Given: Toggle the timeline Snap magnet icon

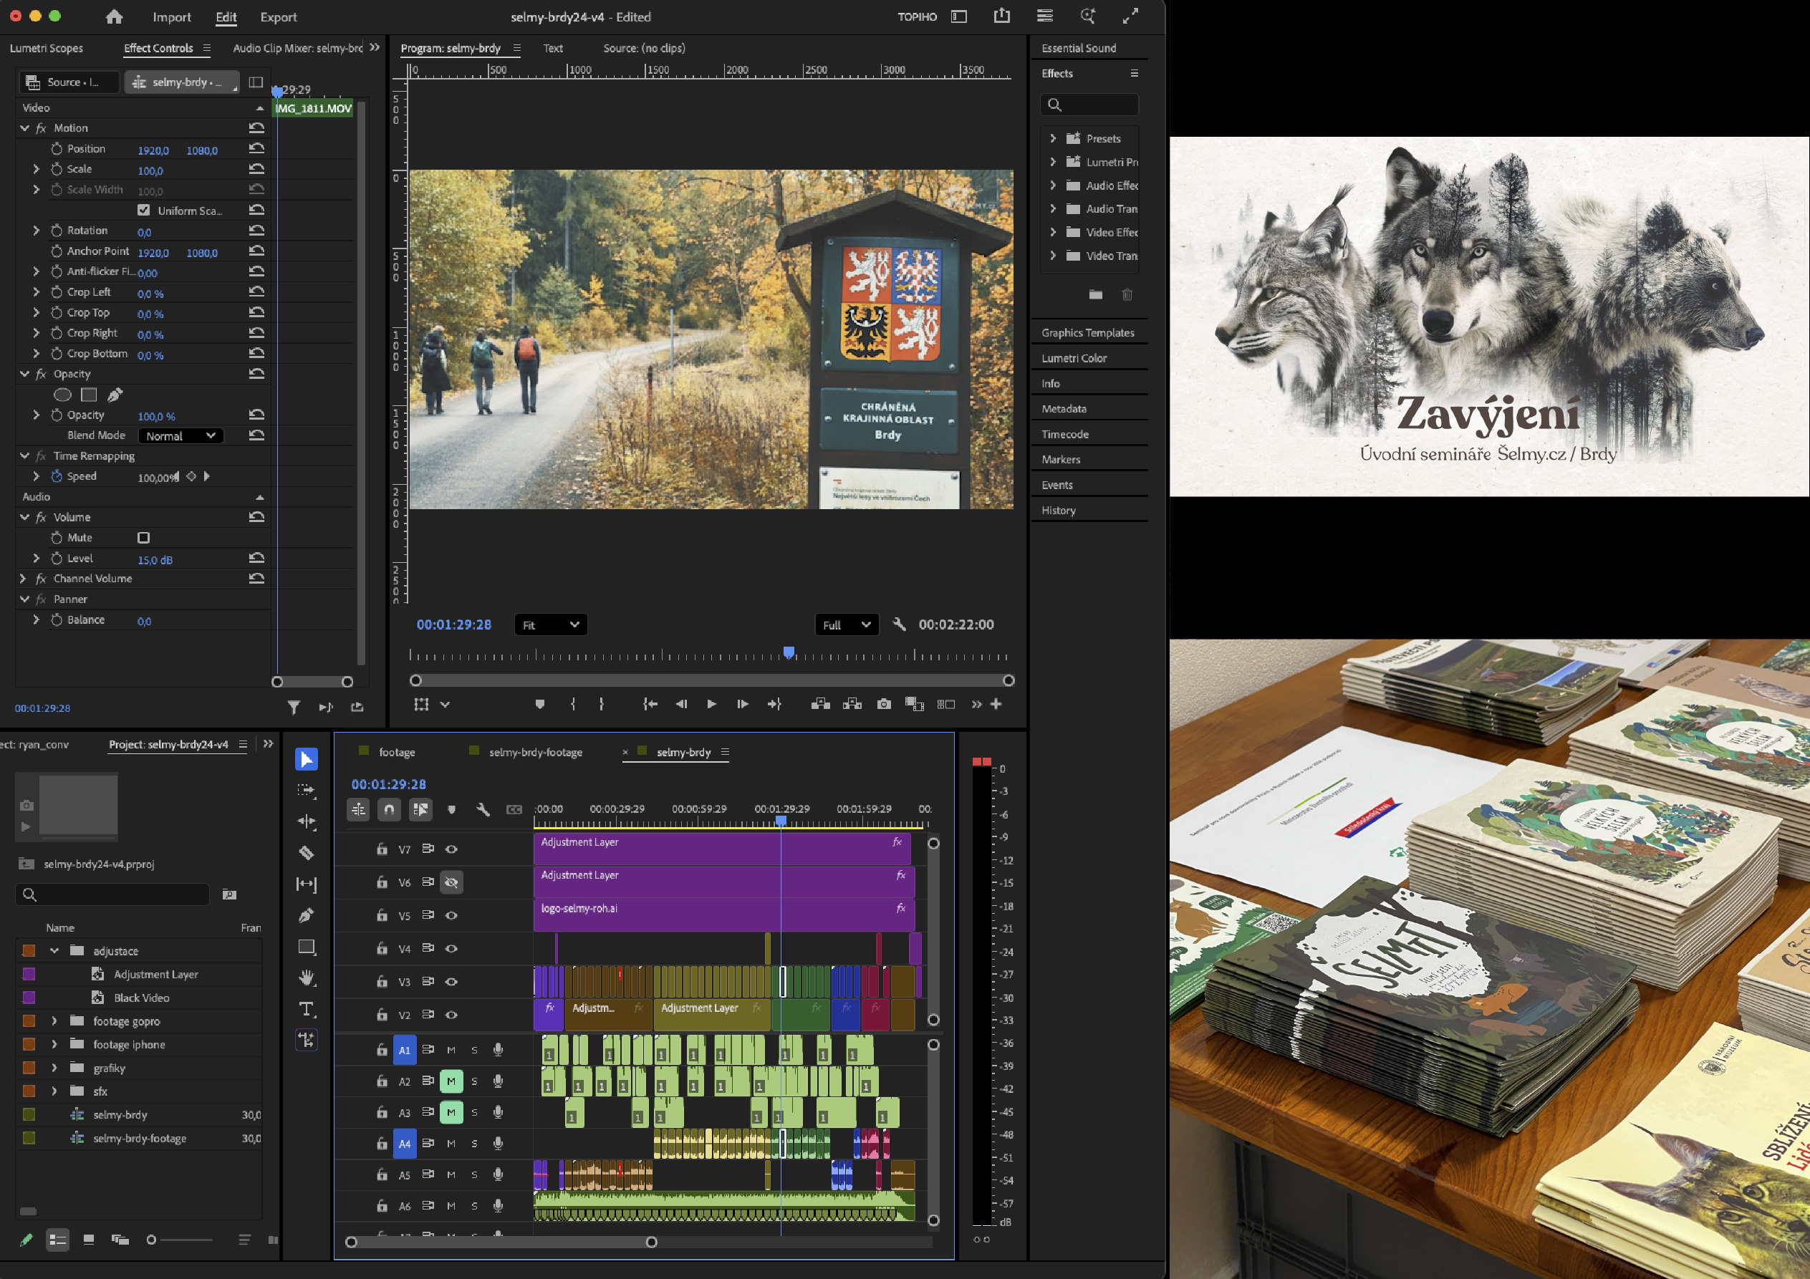Looking at the screenshot, I should [389, 809].
